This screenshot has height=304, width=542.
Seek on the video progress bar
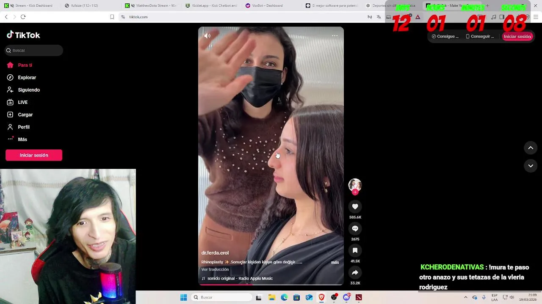click(x=271, y=285)
